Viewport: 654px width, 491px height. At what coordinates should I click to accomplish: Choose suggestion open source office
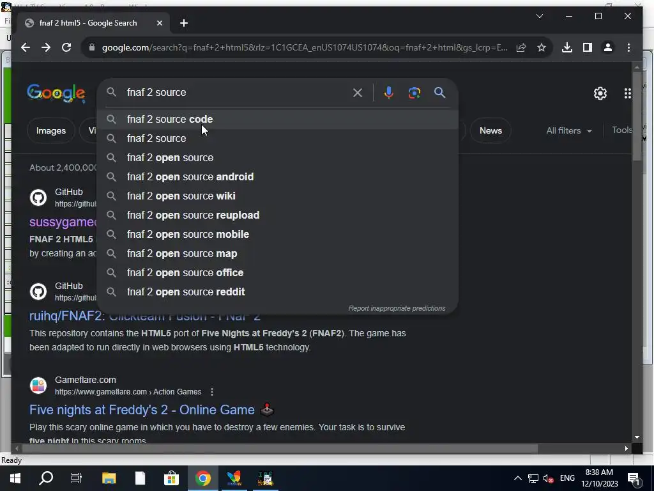coord(277,273)
